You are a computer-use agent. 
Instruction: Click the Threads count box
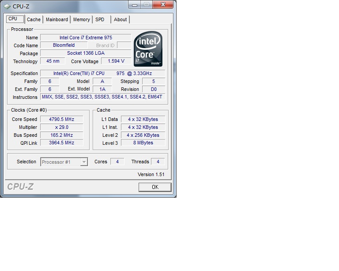[158, 162]
